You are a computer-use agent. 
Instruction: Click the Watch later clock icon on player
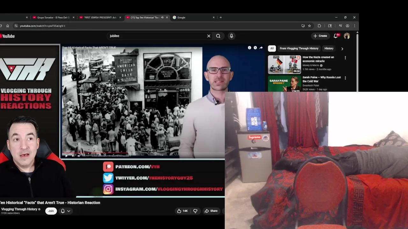click(255, 48)
